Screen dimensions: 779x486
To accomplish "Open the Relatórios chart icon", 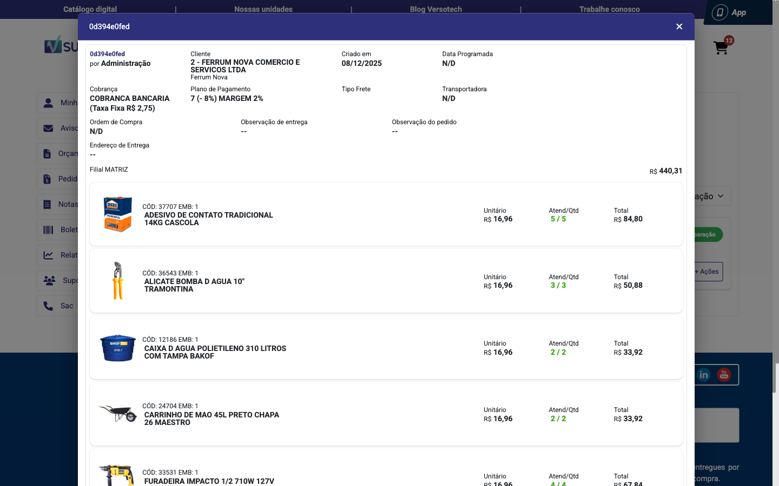I will [x=49, y=254].
